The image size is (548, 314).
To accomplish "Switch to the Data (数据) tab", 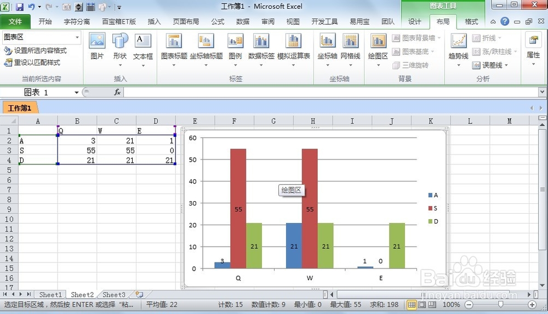I will coord(243,22).
